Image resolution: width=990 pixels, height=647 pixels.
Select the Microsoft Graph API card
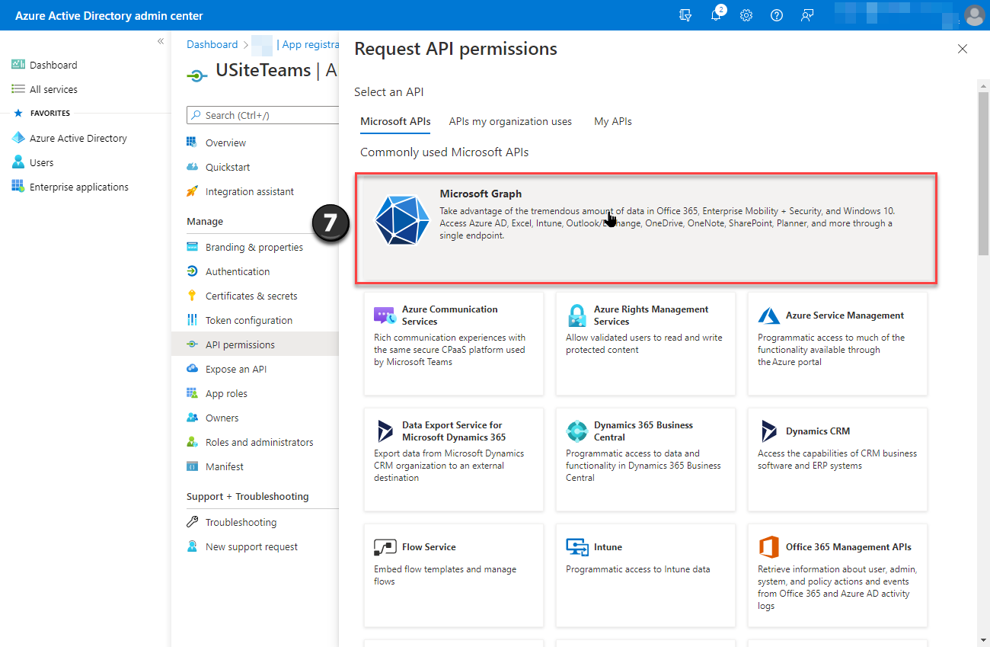(x=646, y=229)
